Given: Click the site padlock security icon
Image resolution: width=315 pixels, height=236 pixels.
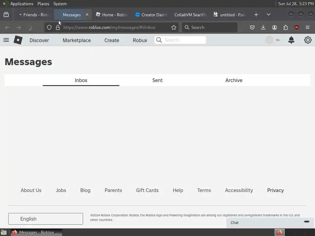Looking at the screenshot, I should (x=58, y=27).
